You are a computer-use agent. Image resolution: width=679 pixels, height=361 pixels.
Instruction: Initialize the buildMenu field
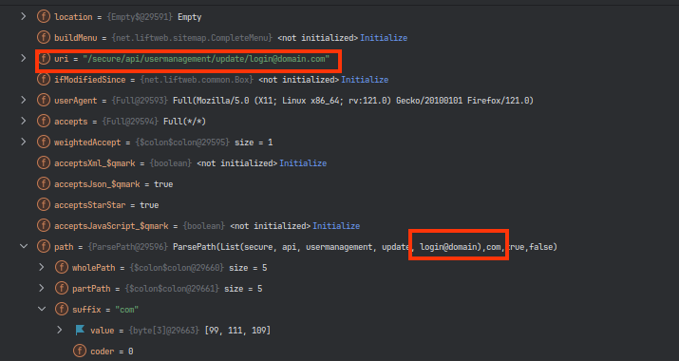point(384,38)
